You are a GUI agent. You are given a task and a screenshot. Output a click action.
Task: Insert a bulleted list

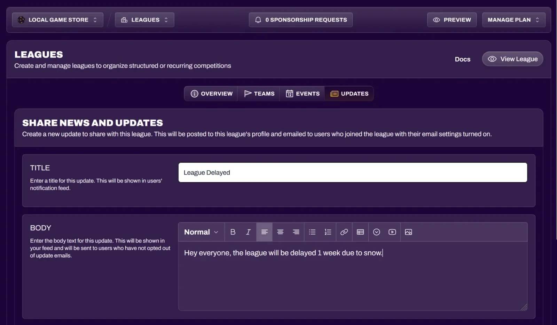coord(312,232)
